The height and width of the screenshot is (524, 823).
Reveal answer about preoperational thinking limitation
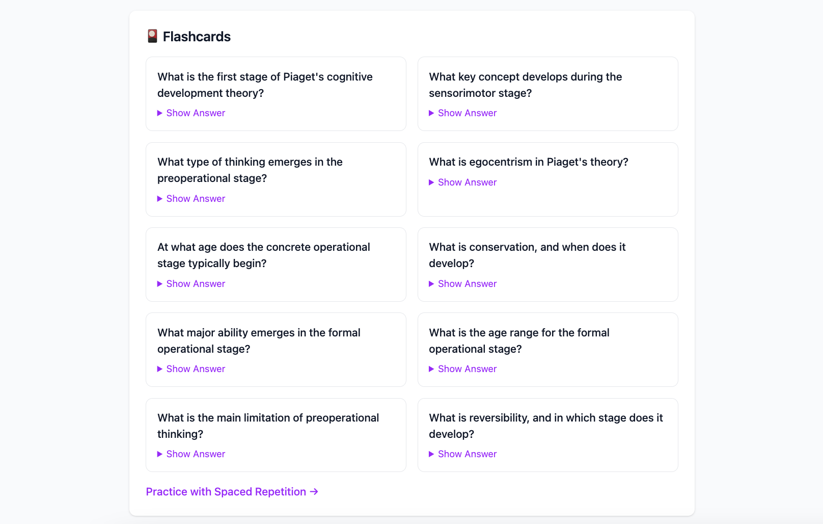pyautogui.click(x=196, y=454)
